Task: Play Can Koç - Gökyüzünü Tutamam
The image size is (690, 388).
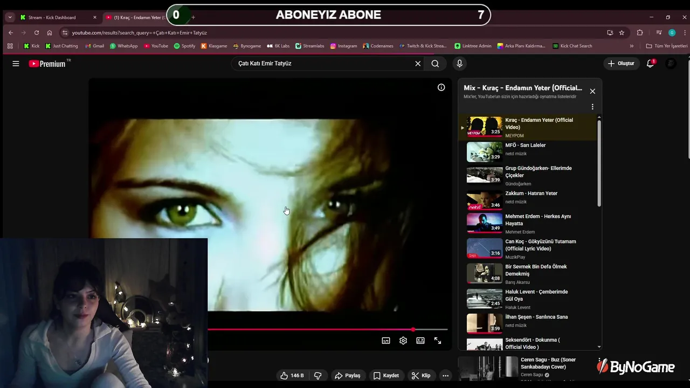Action: point(528,249)
